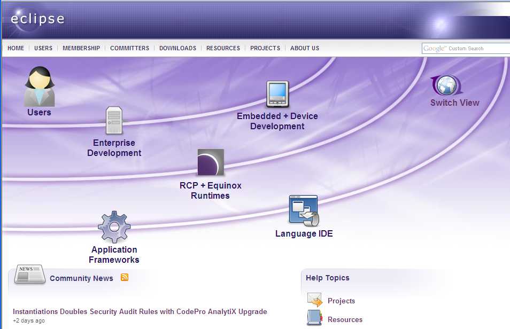Open the USERS menu item
This screenshot has height=329, width=510.
[43, 48]
